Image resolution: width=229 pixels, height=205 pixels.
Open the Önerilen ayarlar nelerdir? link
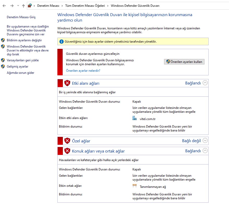(83, 71)
